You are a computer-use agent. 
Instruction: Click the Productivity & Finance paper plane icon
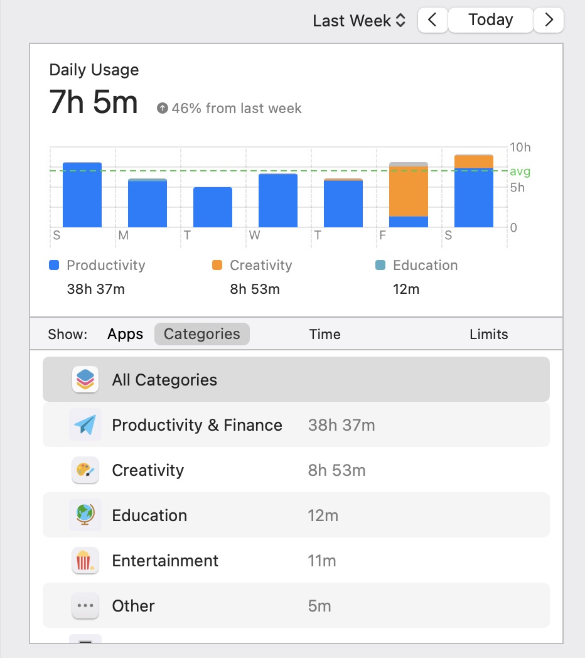(85, 425)
